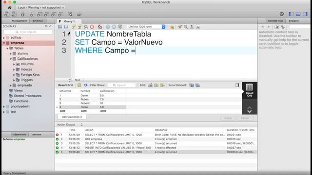Open the search table data tool
The width and height of the screenshot is (312, 175).
[x=70, y=14]
